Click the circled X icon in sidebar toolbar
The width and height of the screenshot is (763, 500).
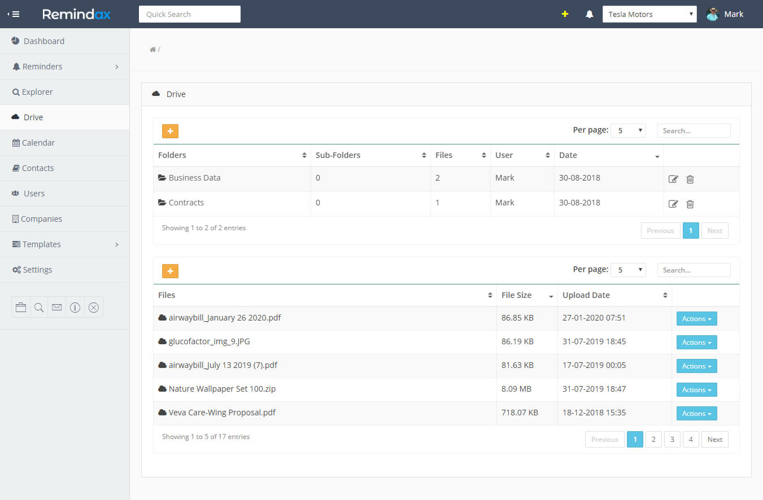coord(94,308)
